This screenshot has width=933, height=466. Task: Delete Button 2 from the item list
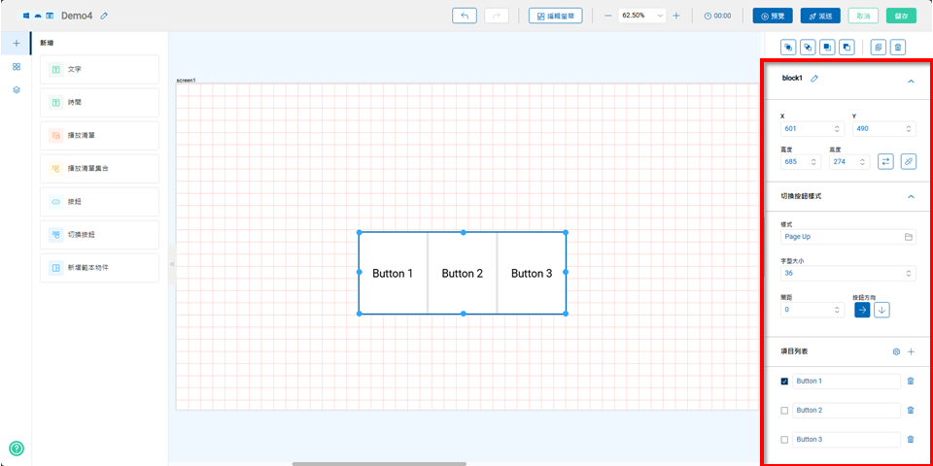[x=910, y=411]
